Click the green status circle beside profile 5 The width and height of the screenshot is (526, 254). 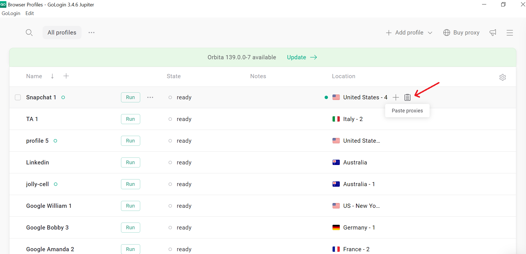pos(55,141)
